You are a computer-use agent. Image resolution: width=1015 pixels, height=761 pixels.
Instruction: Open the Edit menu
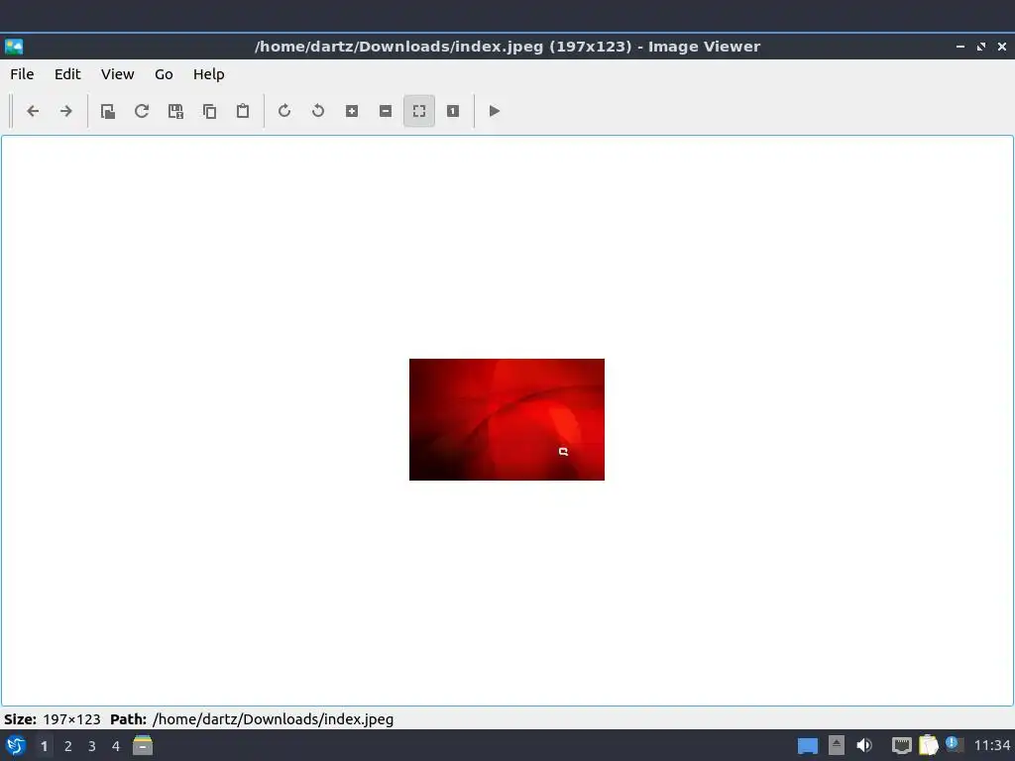pyautogui.click(x=67, y=74)
